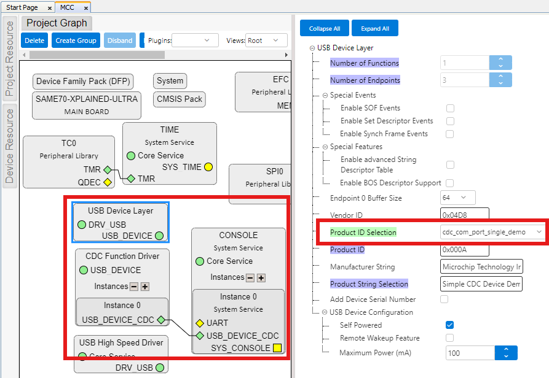Click minus icon under CONSOLE Instances
Image resolution: width=549 pixels, height=378 pixels.
(x=250, y=277)
